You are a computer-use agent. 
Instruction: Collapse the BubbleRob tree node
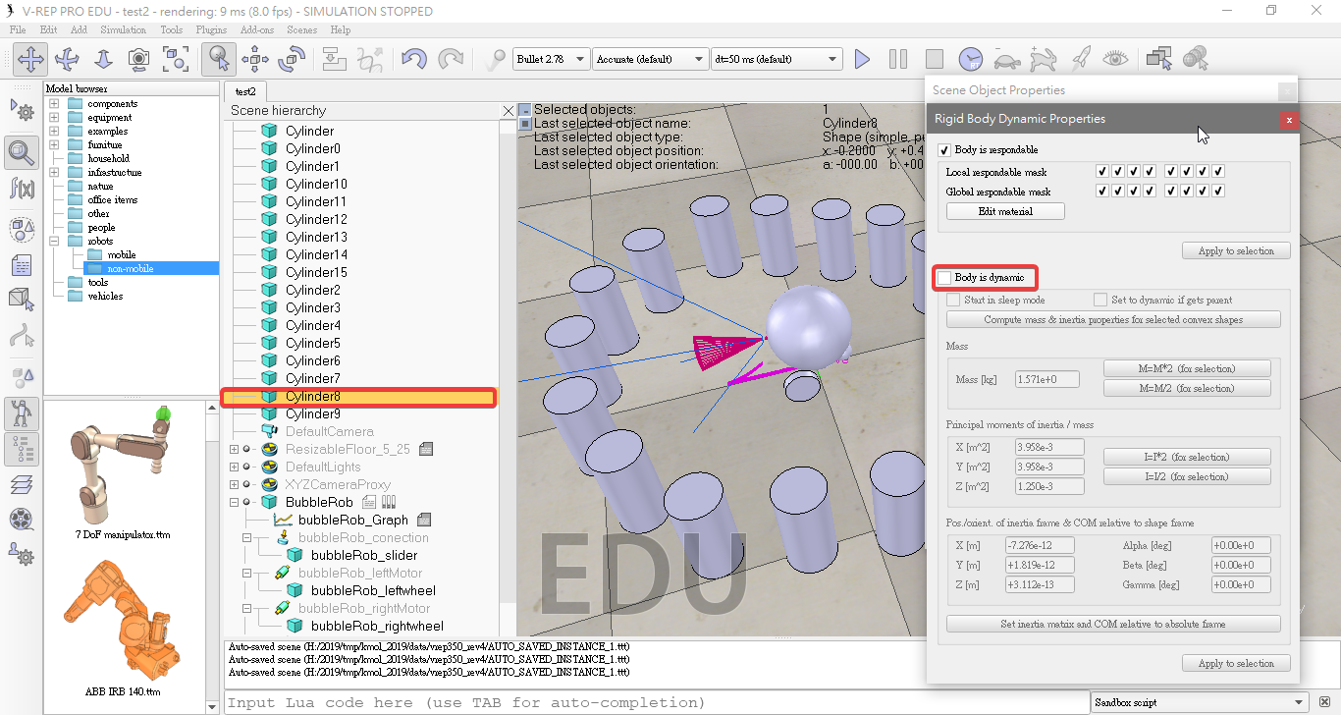[234, 503]
